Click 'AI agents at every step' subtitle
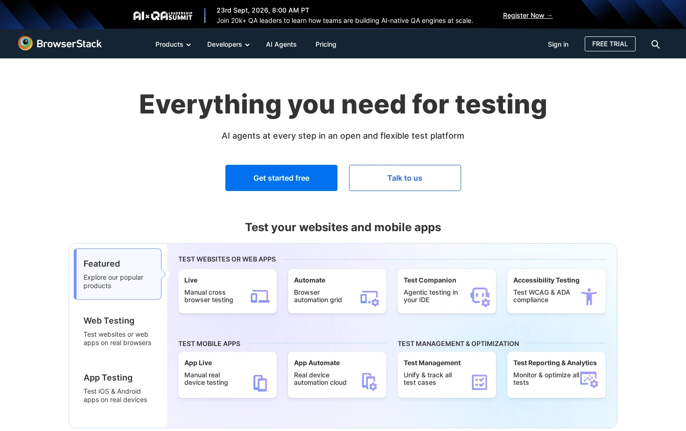 point(343,136)
